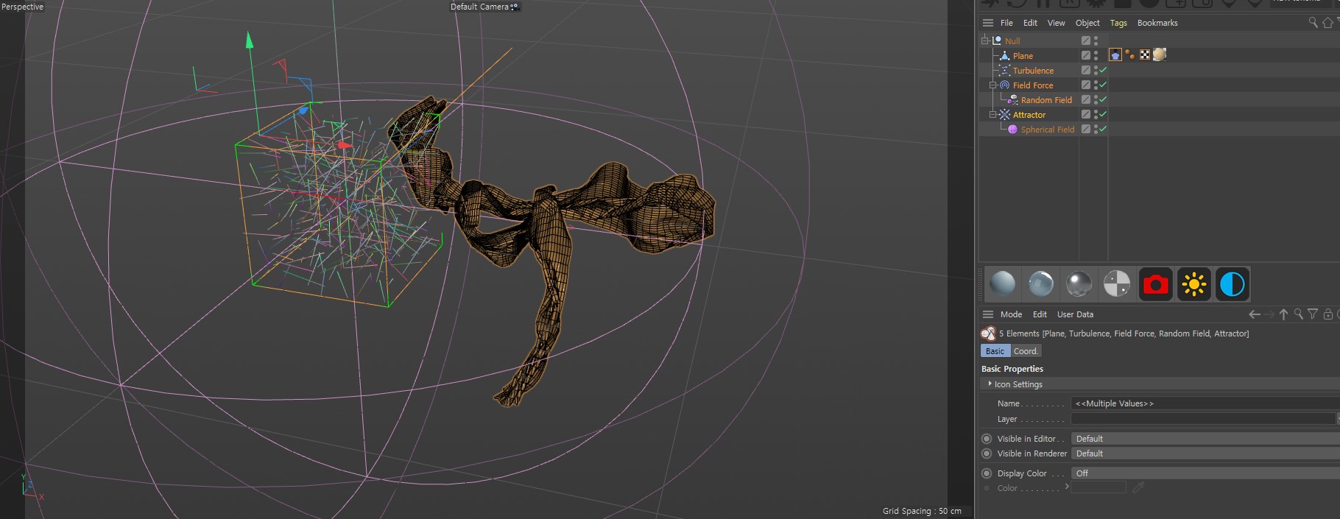Collapse the Field Force tree node

[993, 85]
